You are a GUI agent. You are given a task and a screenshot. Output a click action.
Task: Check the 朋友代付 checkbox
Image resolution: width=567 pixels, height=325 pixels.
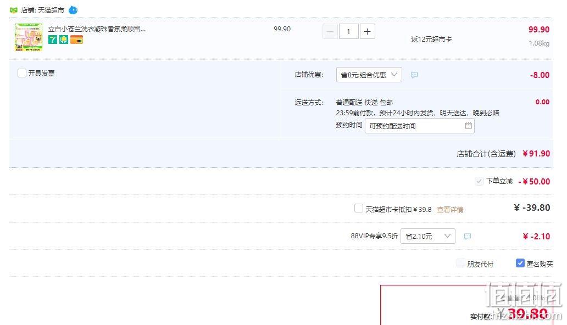[461, 263]
